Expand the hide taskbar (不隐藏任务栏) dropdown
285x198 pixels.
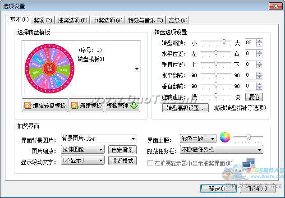(260, 149)
